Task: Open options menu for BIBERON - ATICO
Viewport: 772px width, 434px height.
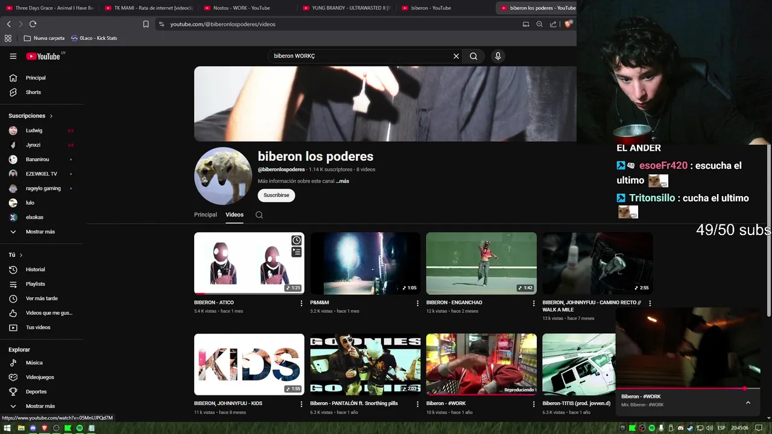Action: (302, 303)
